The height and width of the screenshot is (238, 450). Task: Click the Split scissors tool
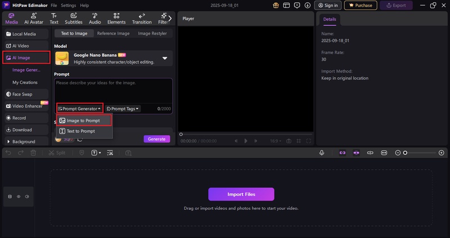tap(57, 153)
